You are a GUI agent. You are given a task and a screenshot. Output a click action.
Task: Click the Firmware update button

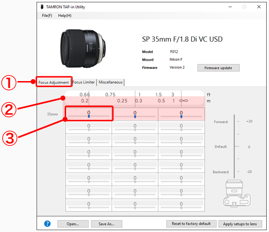[218, 68]
